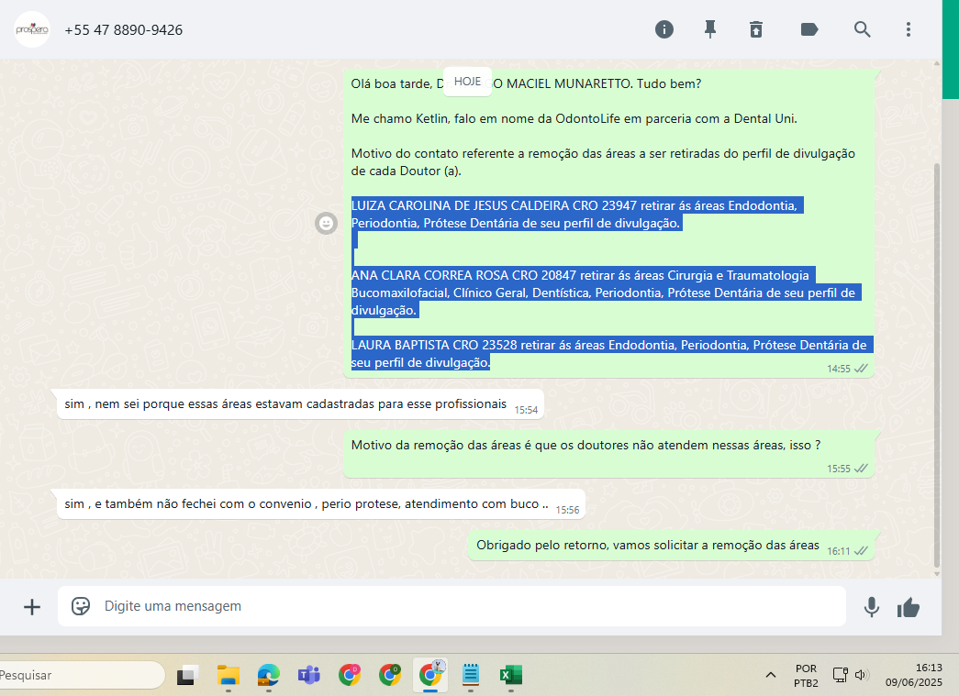959x696 pixels.
Task: Open contact info icon in chat header
Action: click(x=664, y=29)
